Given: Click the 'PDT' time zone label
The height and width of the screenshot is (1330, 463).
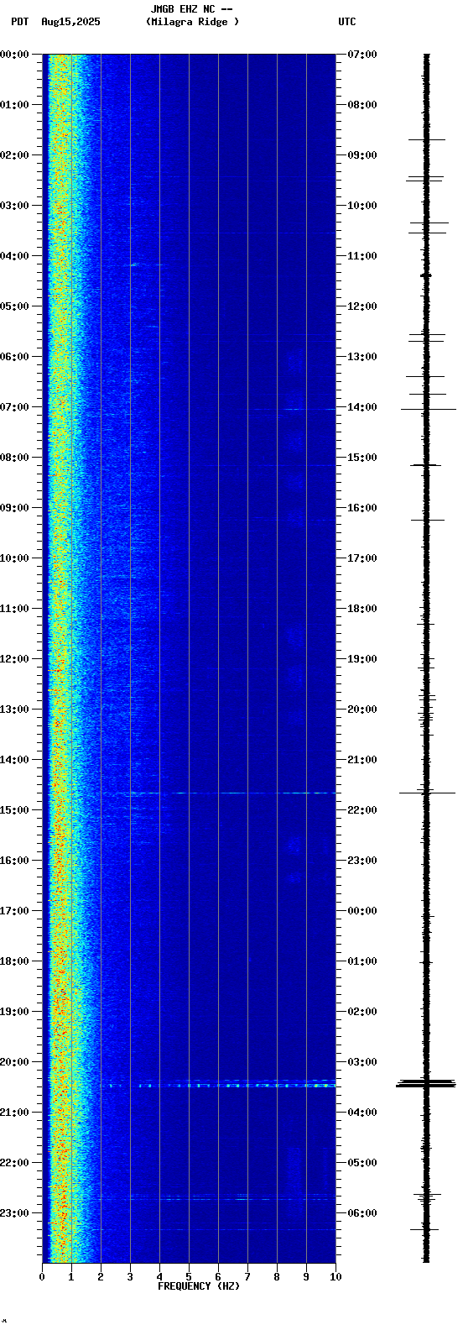Looking at the screenshot, I should click(20, 22).
